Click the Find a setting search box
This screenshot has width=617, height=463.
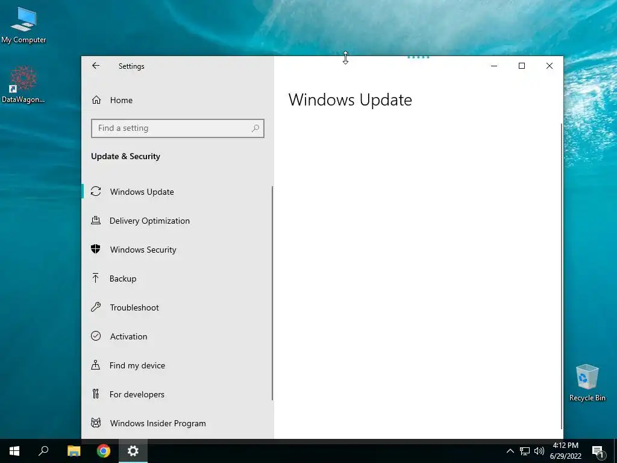point(178,128)
